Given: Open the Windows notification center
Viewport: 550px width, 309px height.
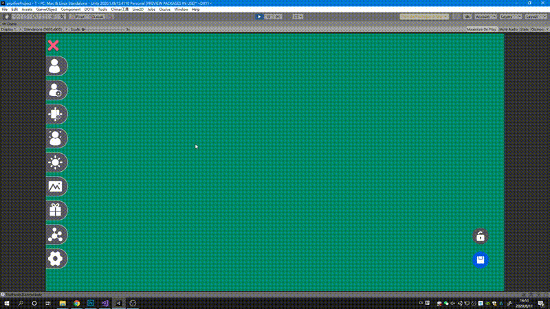Looking at the screenshot, I should [x=541, y=304].
